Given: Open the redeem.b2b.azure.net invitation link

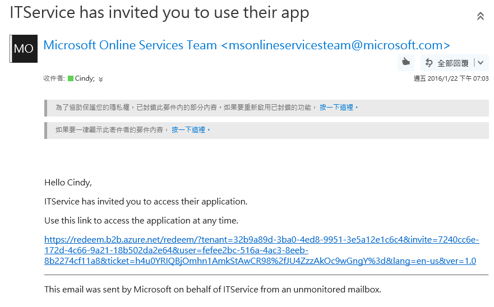Looking at the screenshot, I should pos(261,250).
